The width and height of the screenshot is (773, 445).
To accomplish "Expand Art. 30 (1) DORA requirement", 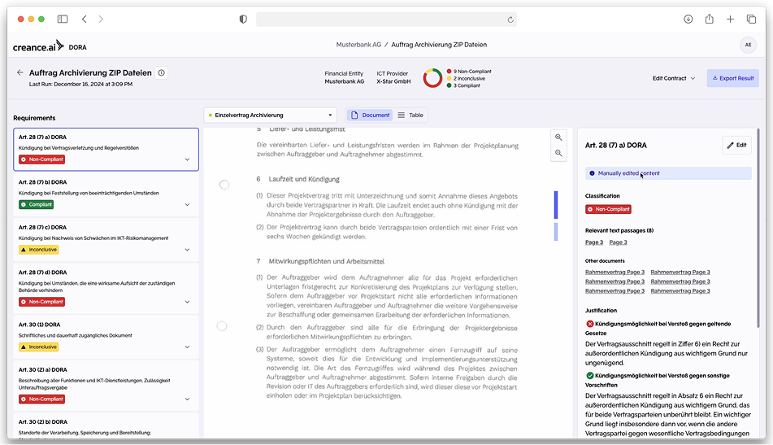I will pos(187,347).
